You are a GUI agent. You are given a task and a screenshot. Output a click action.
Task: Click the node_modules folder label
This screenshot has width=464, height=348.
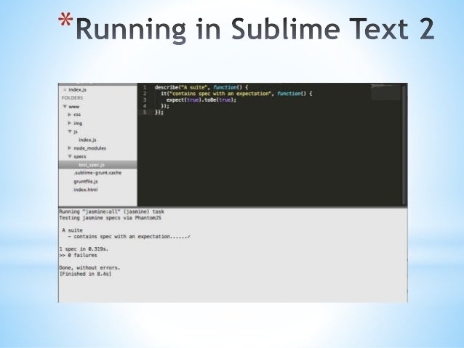[89, 148]
